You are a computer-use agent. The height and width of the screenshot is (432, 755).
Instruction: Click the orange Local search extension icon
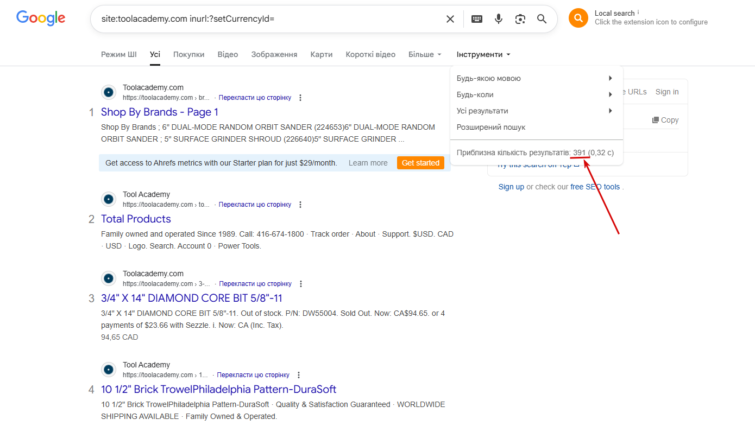click(578, 18)
